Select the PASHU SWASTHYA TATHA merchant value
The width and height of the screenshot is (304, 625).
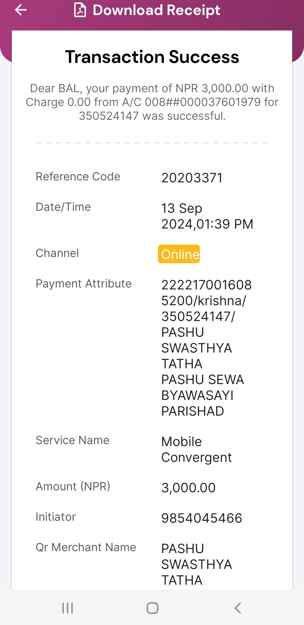(196, 564)
